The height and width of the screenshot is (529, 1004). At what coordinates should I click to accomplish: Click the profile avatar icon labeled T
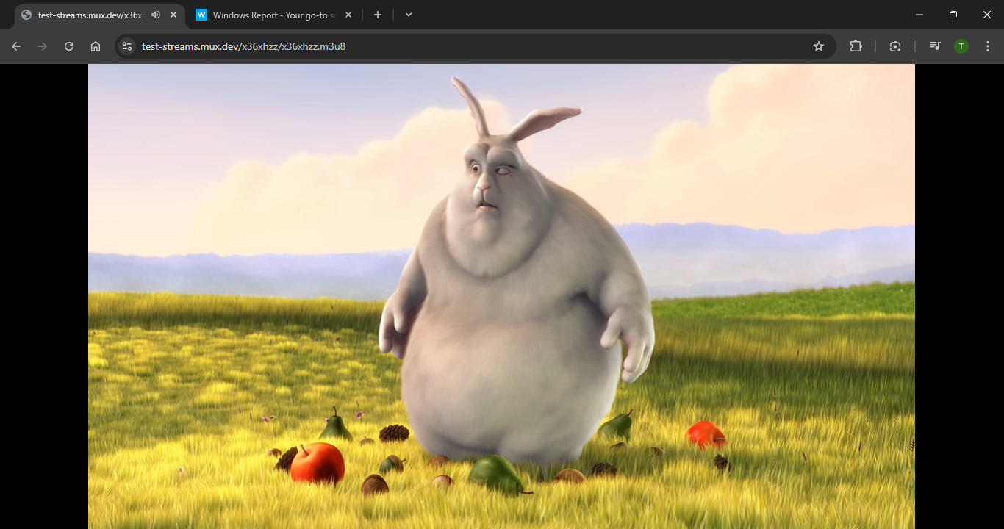961,46
